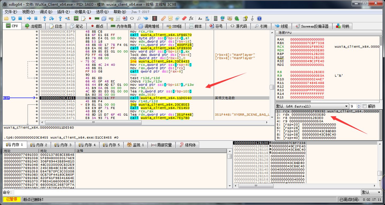Screen dimensions: 385x205
Task: Open bookmarks red ribbon icon
Action: tap(184, 18)
